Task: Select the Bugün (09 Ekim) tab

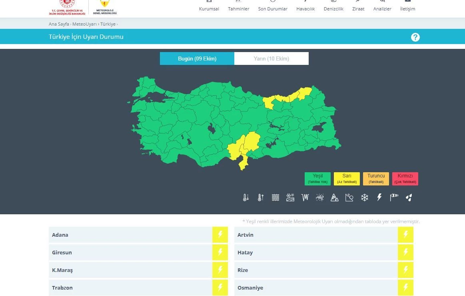Action: click(197, 58)
